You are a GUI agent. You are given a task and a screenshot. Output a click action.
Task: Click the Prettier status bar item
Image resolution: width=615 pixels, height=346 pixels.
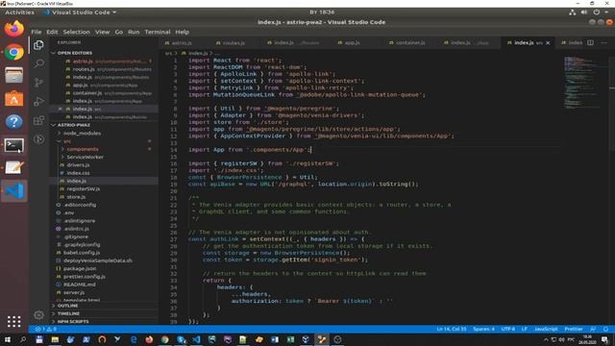574,329
